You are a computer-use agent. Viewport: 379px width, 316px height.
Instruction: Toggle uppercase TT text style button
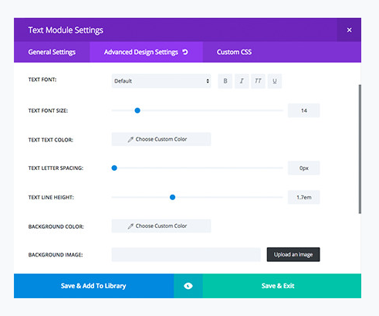[258, 81]
